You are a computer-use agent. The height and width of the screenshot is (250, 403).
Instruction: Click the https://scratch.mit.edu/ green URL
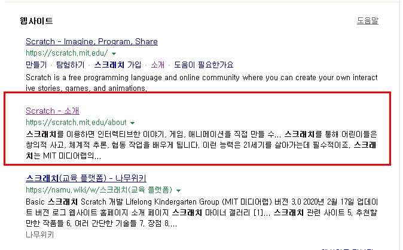coord(67,53)
